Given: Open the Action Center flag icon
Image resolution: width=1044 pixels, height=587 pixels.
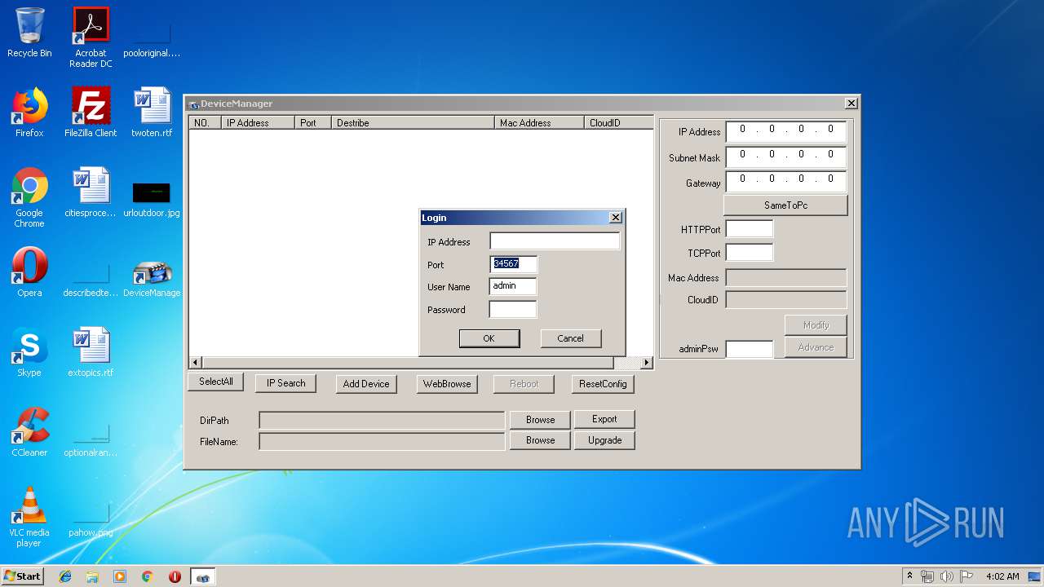Looking at the screenshot, I should 966,576.
